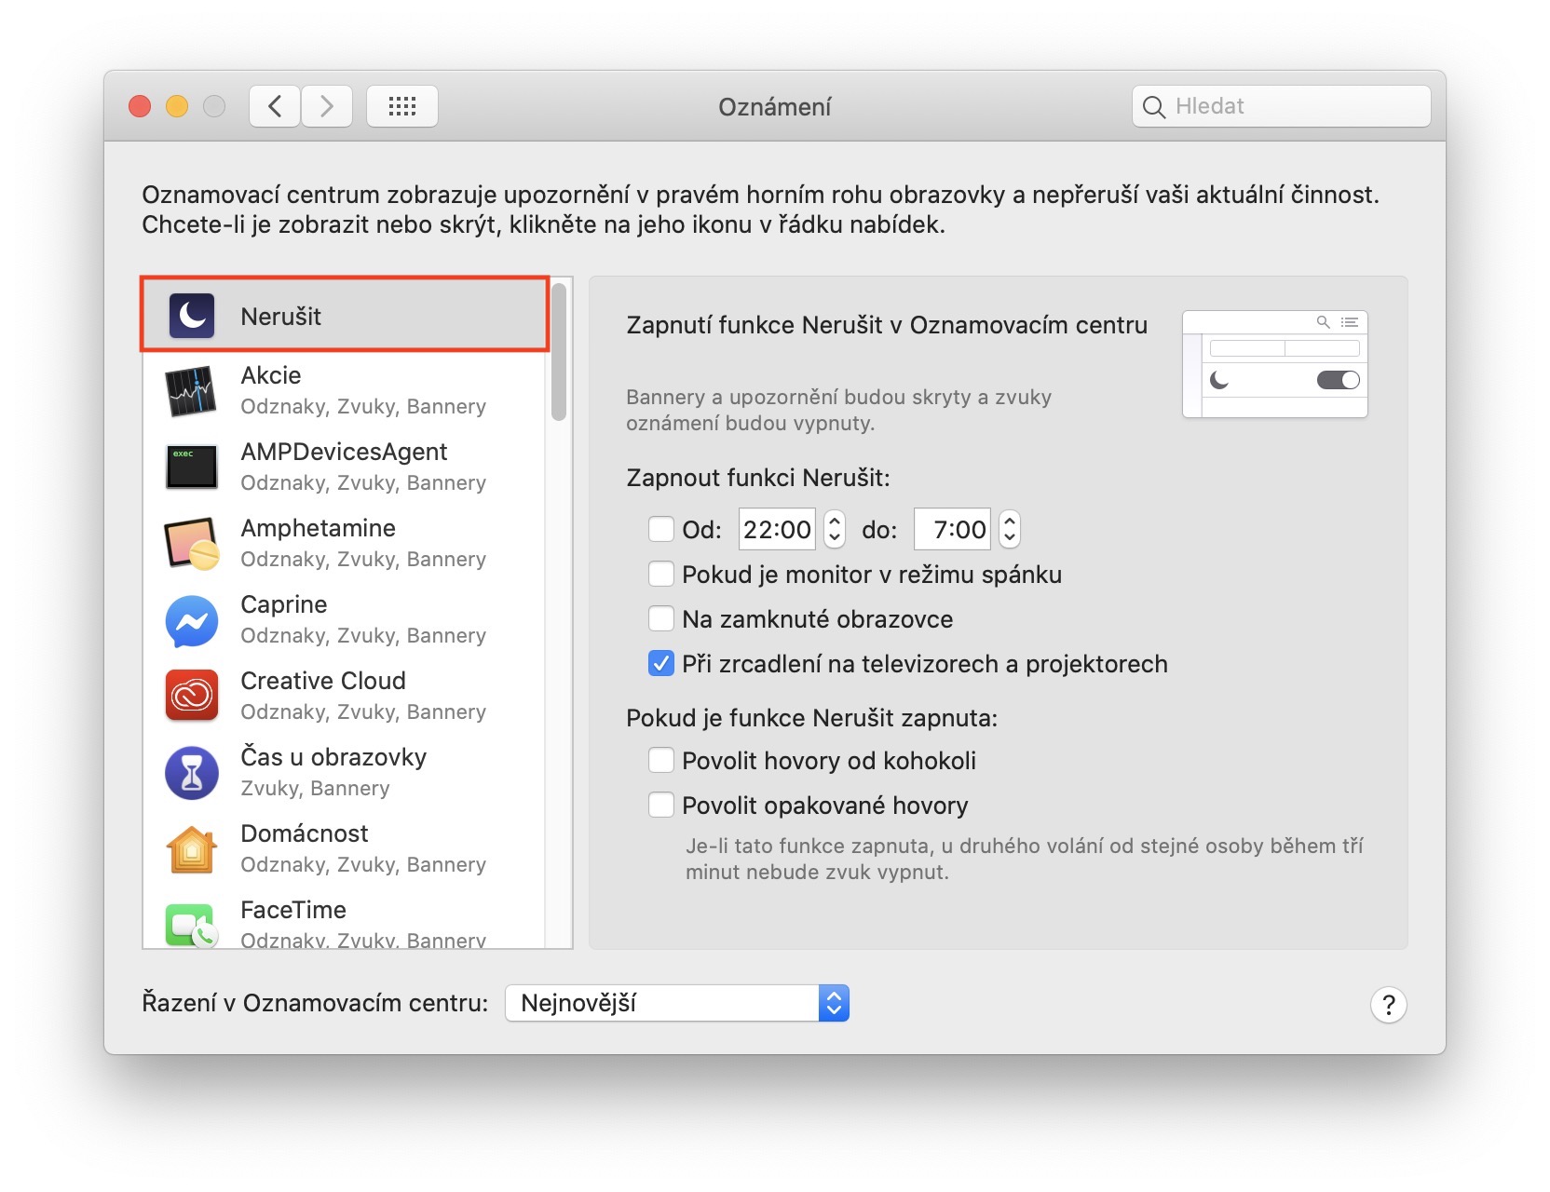Enable Povolit opakované hovory checkbox
This screenshot has width=1550, height=1192.
click(x=661, y=806)
